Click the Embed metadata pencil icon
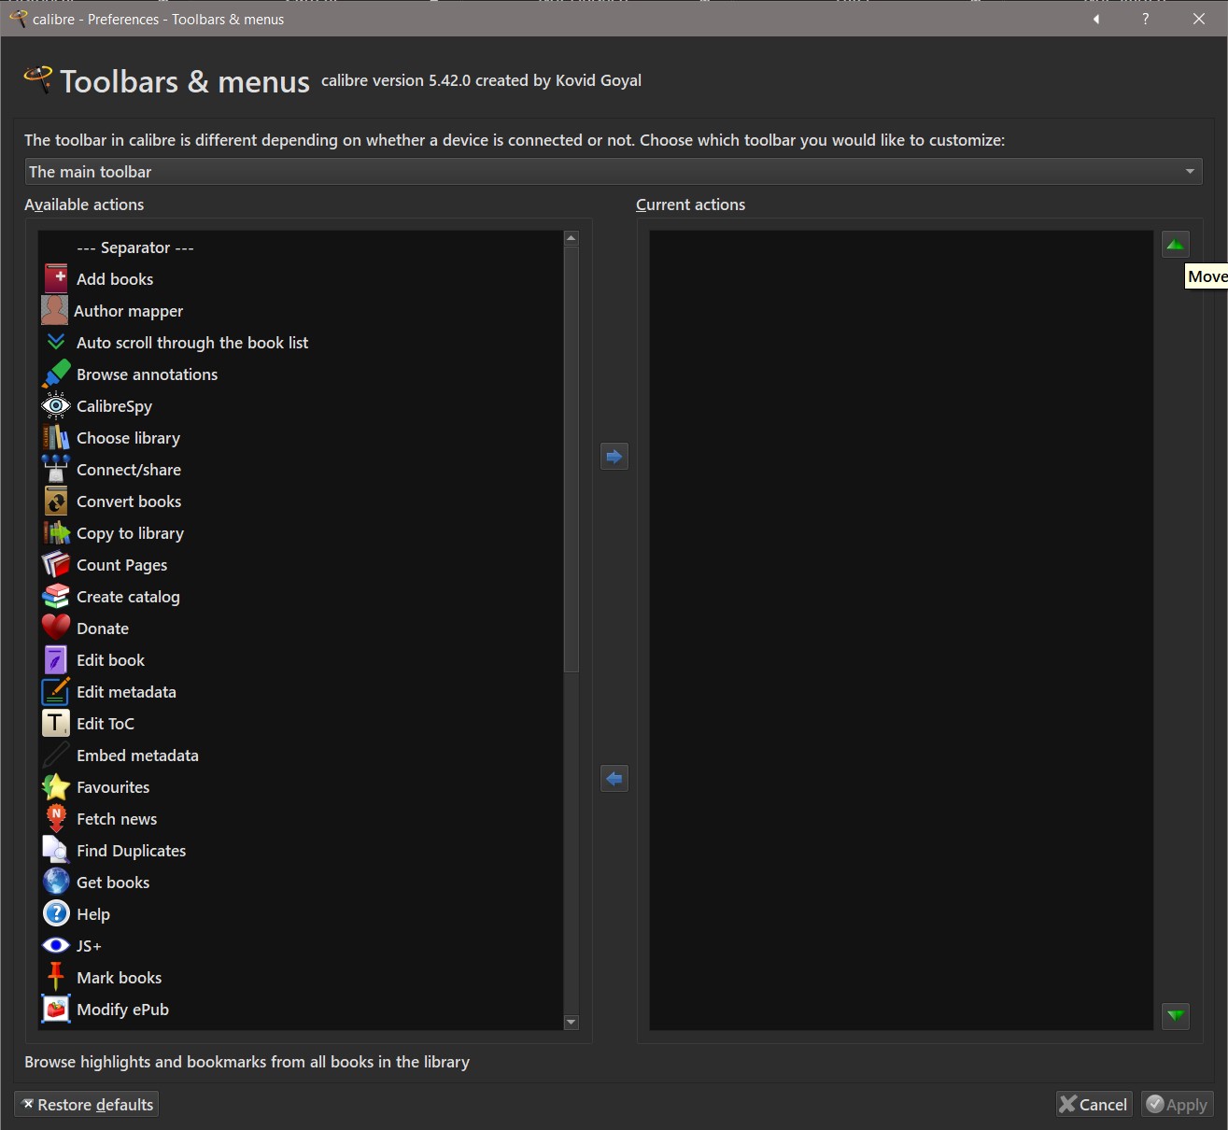 56,755
